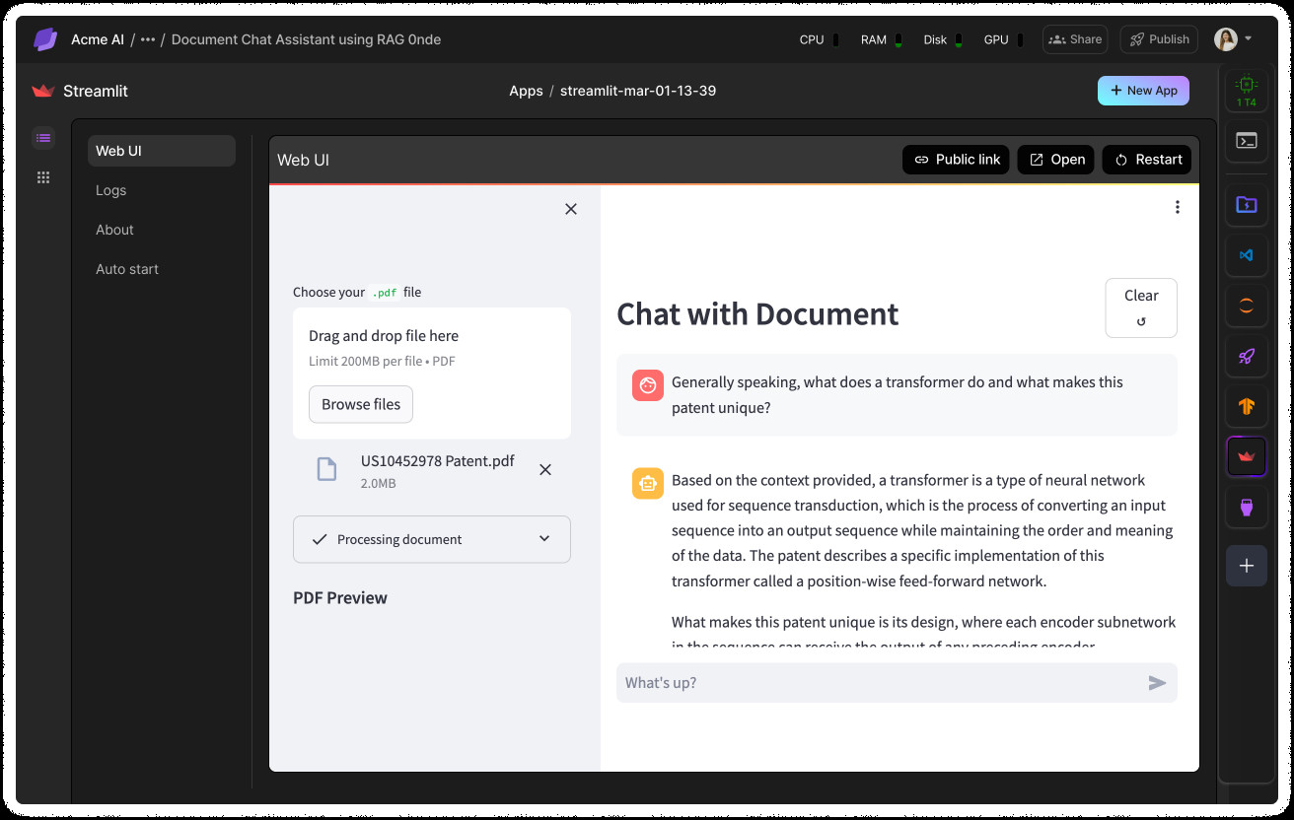Open the blue folder icon in right sidebar

coord(1247,205)
